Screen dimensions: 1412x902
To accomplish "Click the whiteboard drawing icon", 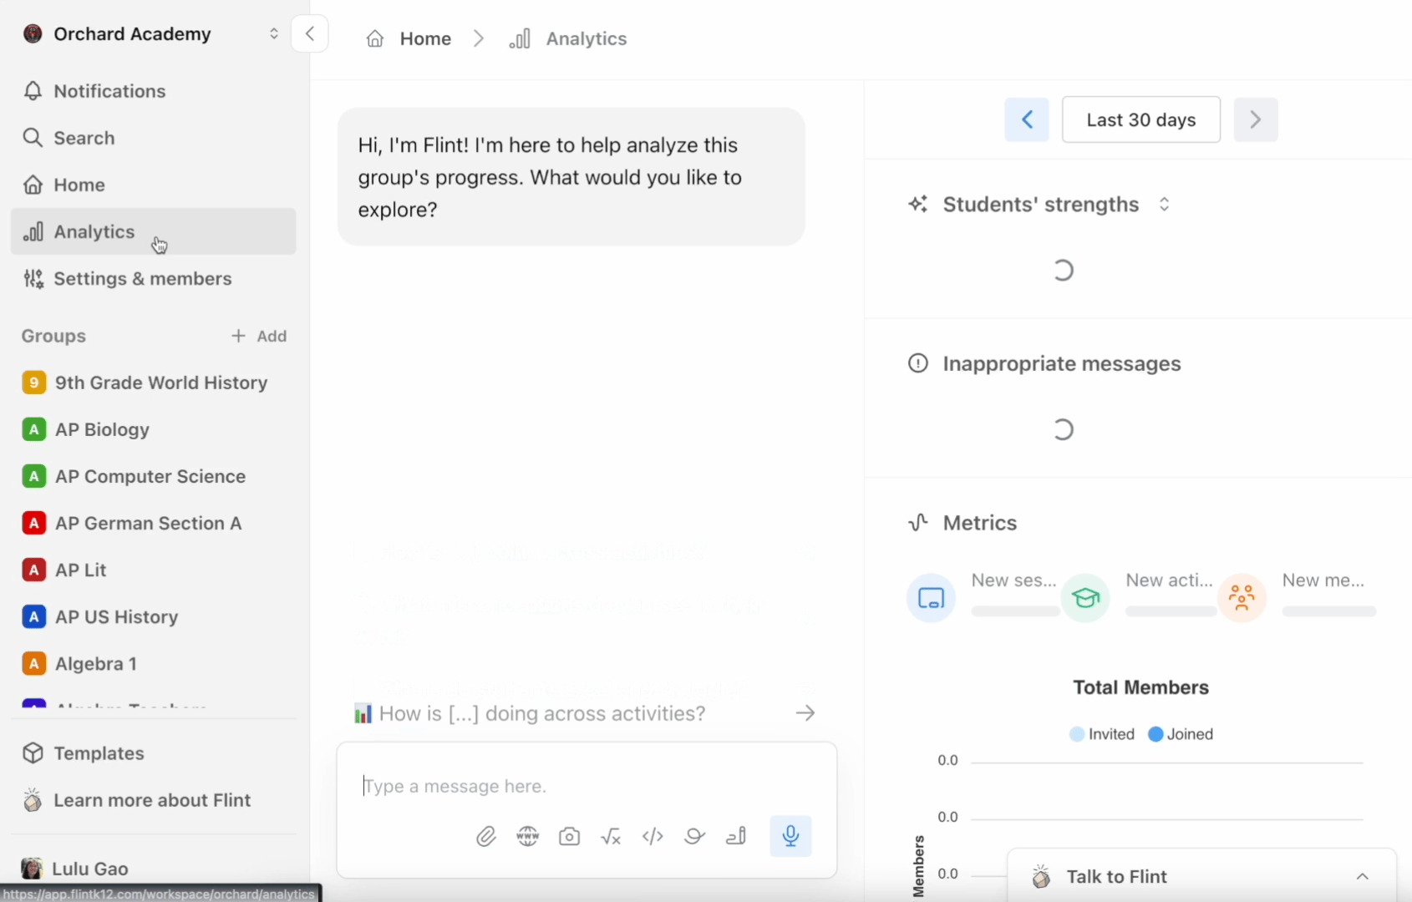I will point(694,836).
